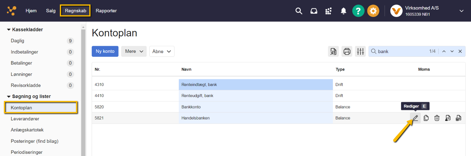Click the inbox tray icon in header
This screenshot has width=471, height=156.
click(314, 11)
